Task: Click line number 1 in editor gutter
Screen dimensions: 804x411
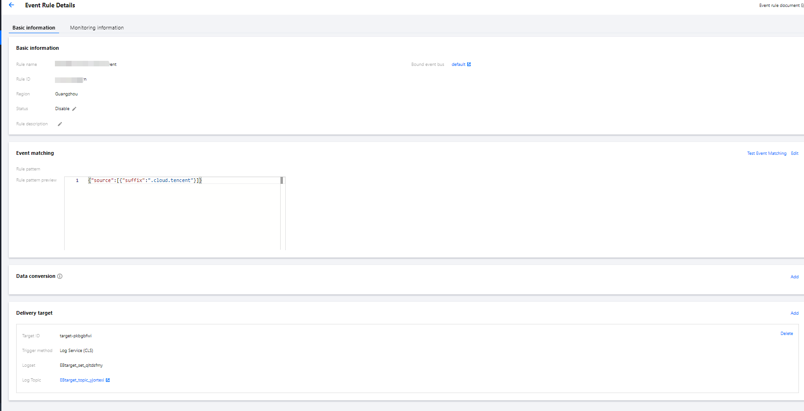Action: coord(77,181)
